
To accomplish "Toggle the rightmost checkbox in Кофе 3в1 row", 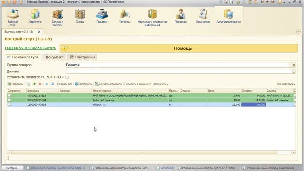I will tap(295, 100).
